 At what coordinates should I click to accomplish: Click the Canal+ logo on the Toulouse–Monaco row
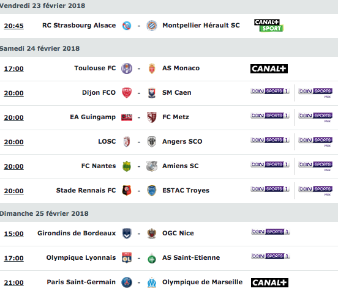coord(269,68)
